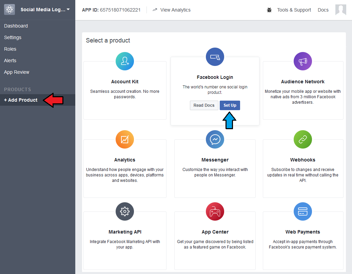Click 'Monetize your mobile app' description
Image resolution: width=352 pixels, height=274 pixels.
(302, 97)
